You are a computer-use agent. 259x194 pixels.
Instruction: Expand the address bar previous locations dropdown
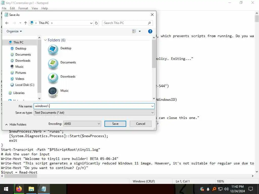pyautogui.click(x=91, y=23)
